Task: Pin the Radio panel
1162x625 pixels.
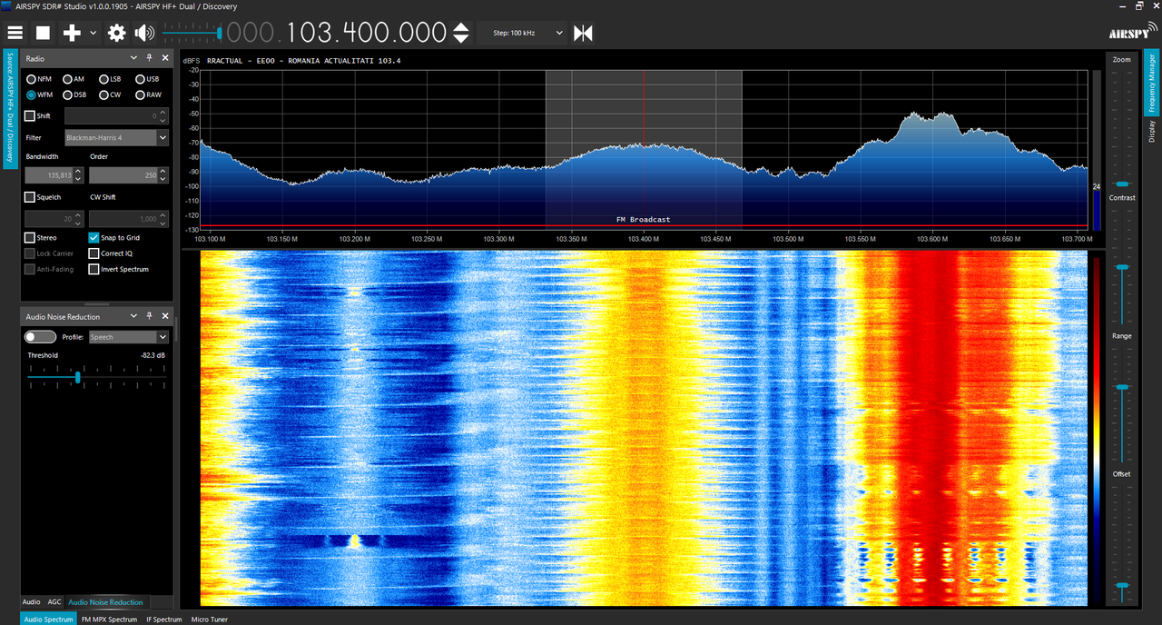Action: [150, 58]
